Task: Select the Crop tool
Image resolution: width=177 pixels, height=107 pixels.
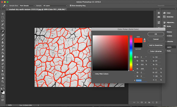Action: point(3,28)
